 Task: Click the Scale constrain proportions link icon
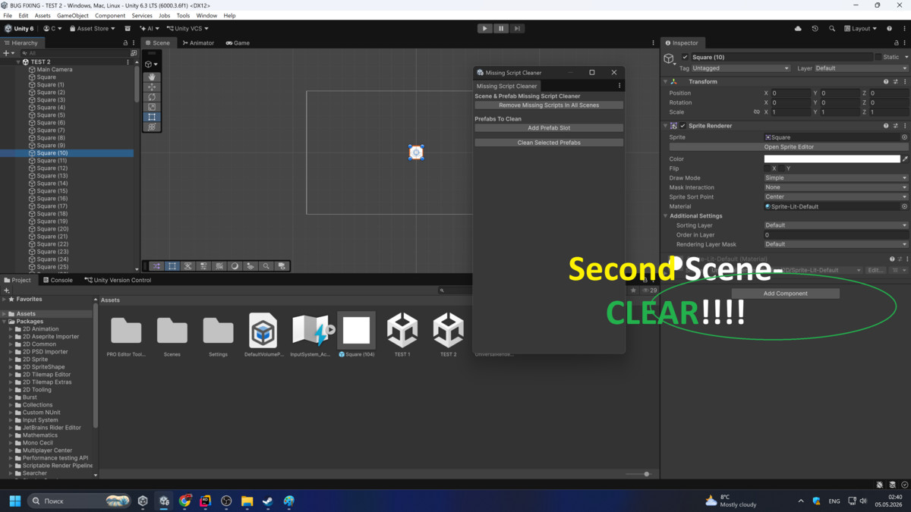756,112
